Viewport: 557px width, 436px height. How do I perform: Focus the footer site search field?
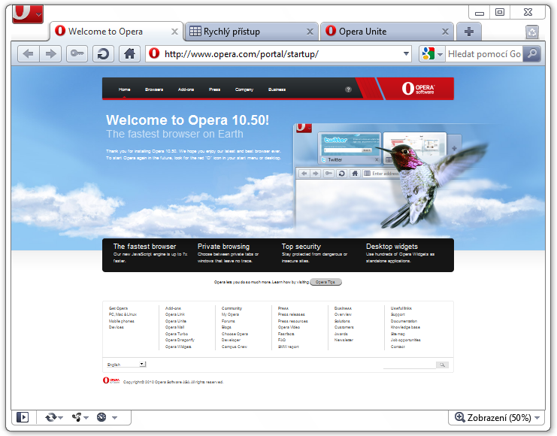[409, 365]
